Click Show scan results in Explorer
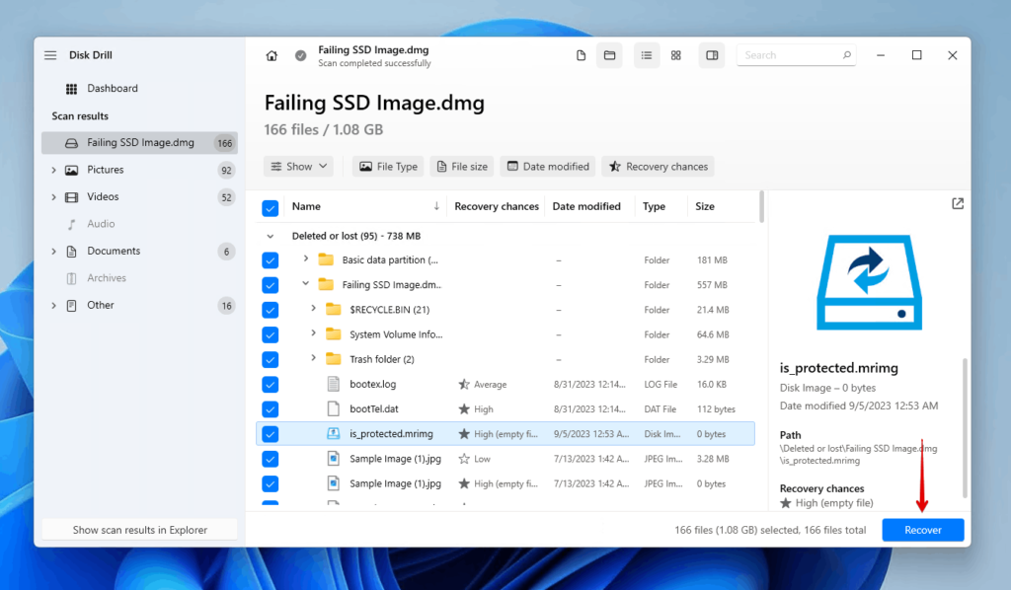 140,530
